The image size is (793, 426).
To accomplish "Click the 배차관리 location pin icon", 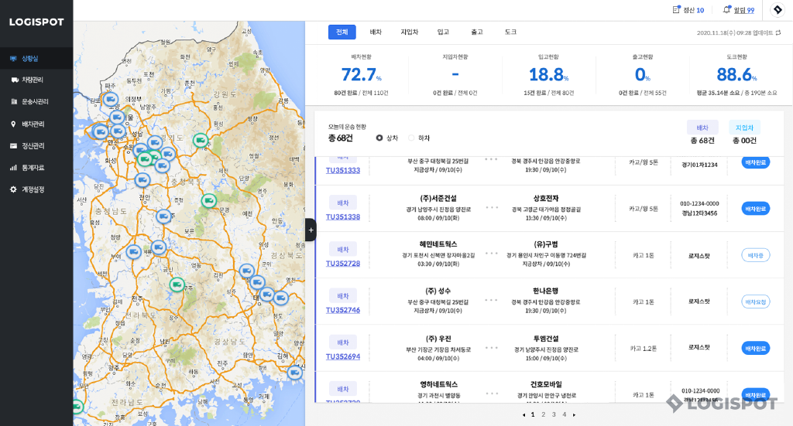I will pyautogui.click(x=14, y=124).
